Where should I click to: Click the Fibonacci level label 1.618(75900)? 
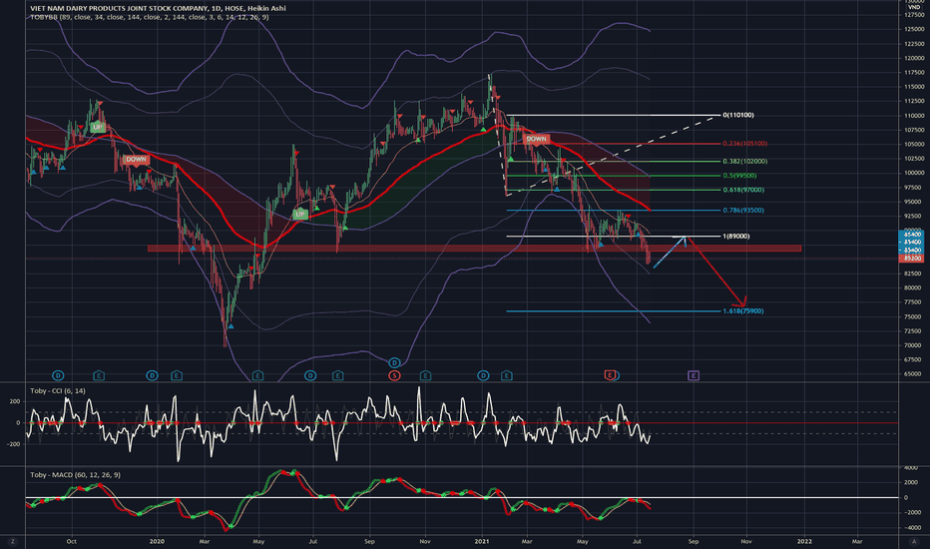coord(742,311)
